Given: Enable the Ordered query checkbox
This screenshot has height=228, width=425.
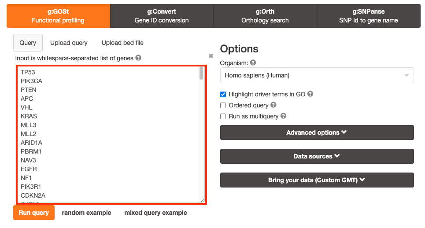Looking at the screenshot, I should click(223, 105).
